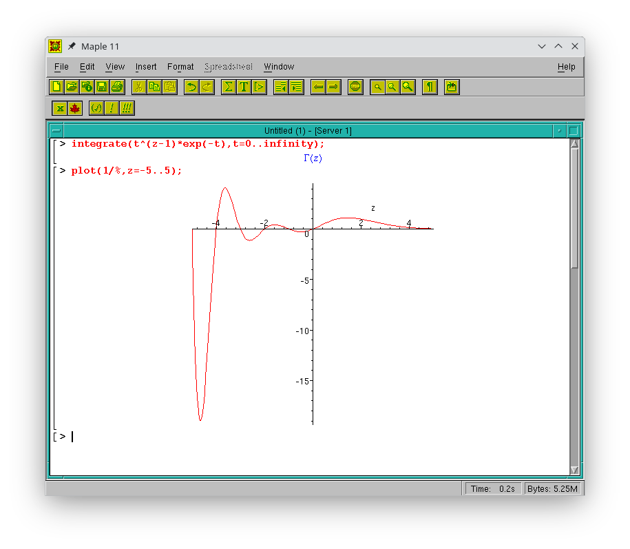This screenshot has height=549, width=630.
Task: Open the Help menu
Action: pyautogui.click(x=566, y=67)
